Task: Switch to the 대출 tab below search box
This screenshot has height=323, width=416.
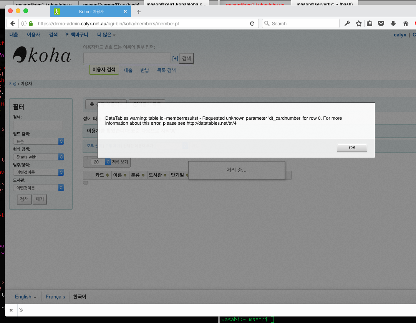Action: (128, 70)
